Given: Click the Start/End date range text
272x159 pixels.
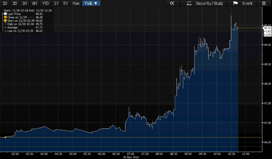Looking at the screenshot, I should point(28,10).
